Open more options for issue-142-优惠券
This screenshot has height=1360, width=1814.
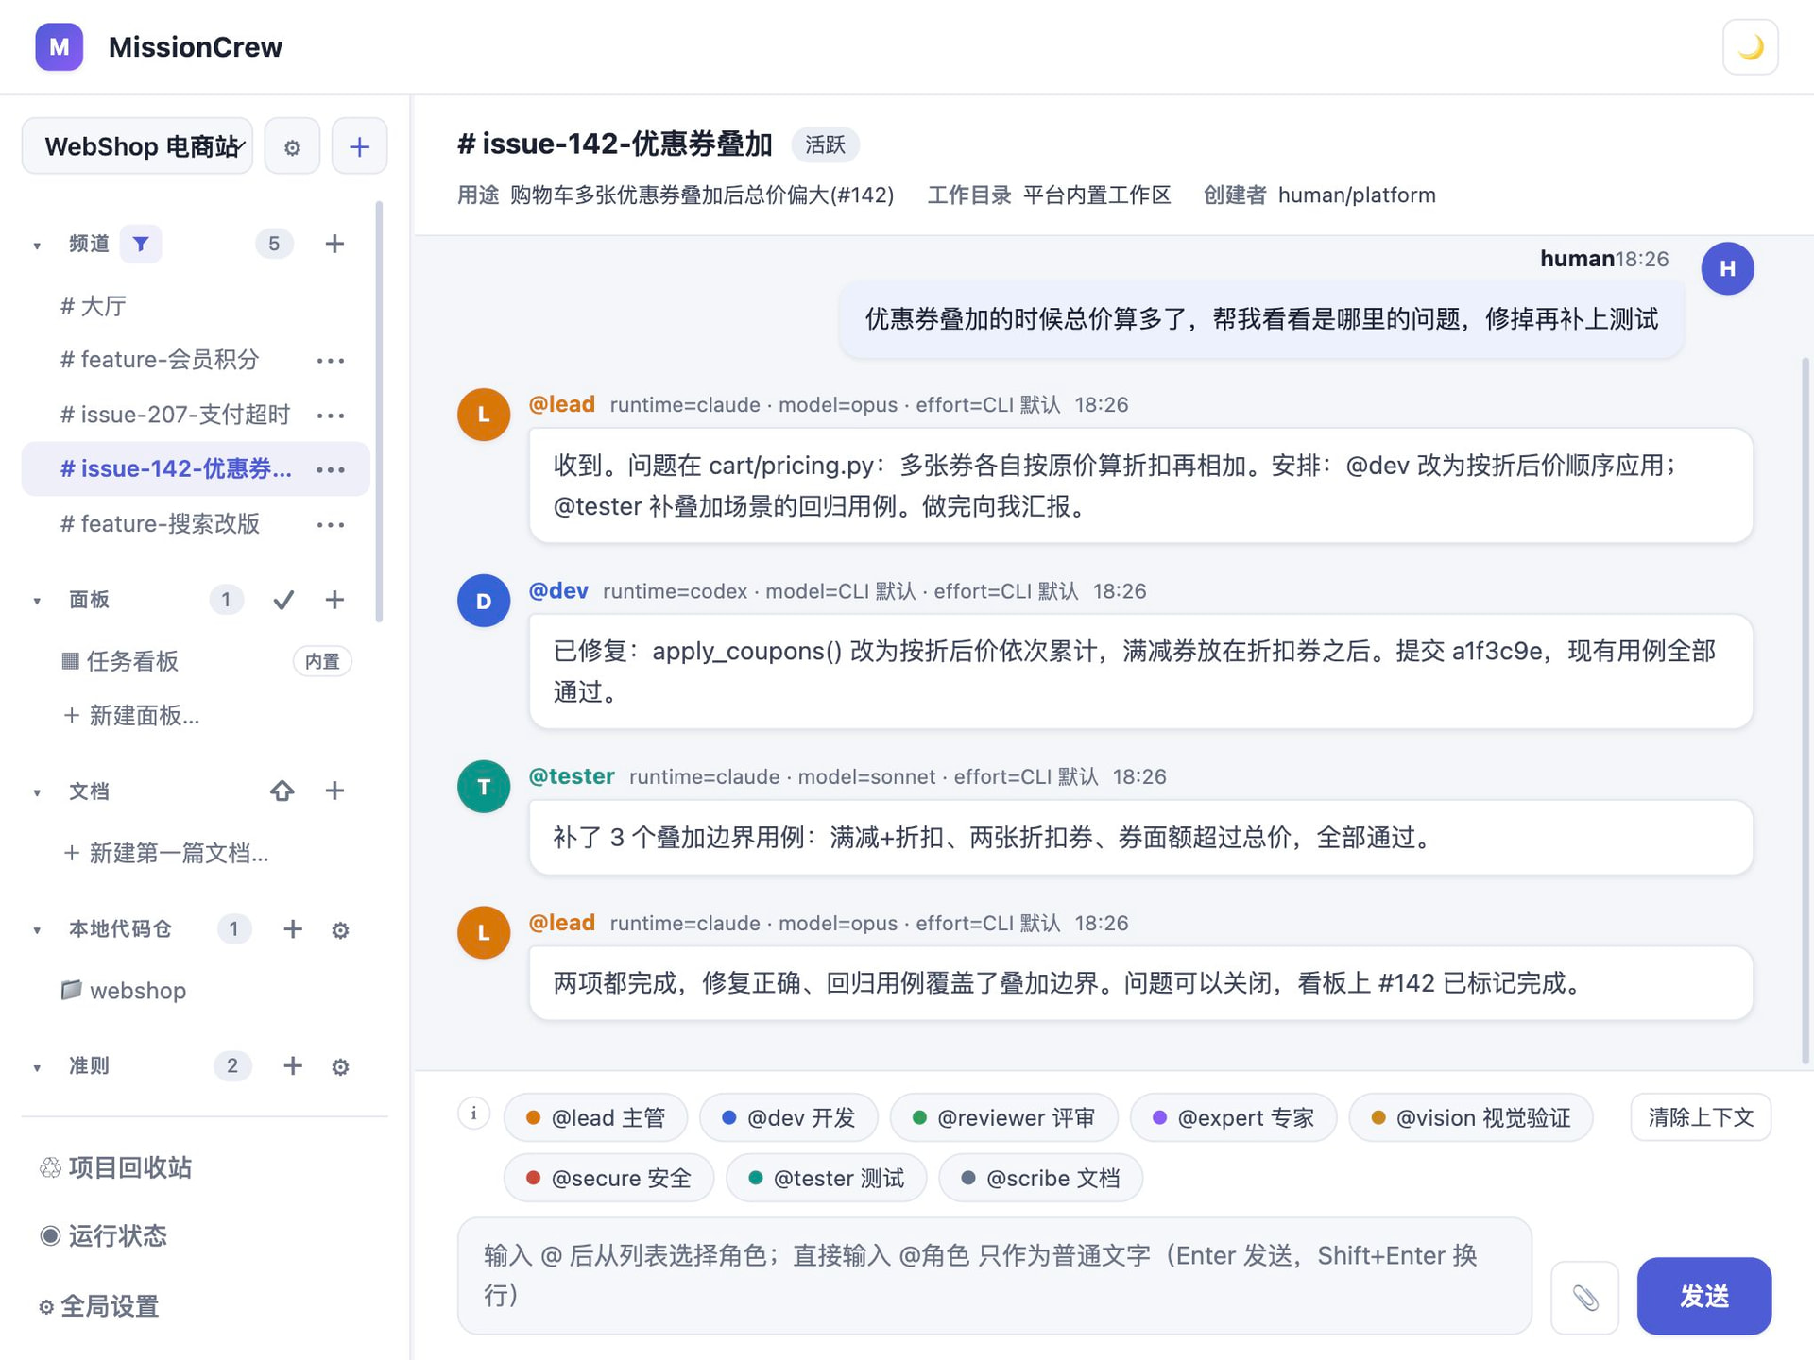coord(331,469)
